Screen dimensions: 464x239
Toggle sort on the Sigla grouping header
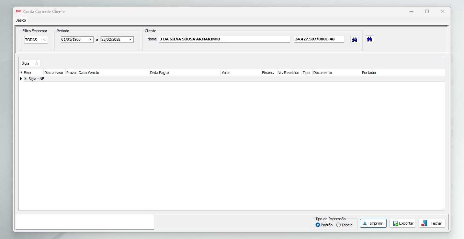(x=30, y=63)
